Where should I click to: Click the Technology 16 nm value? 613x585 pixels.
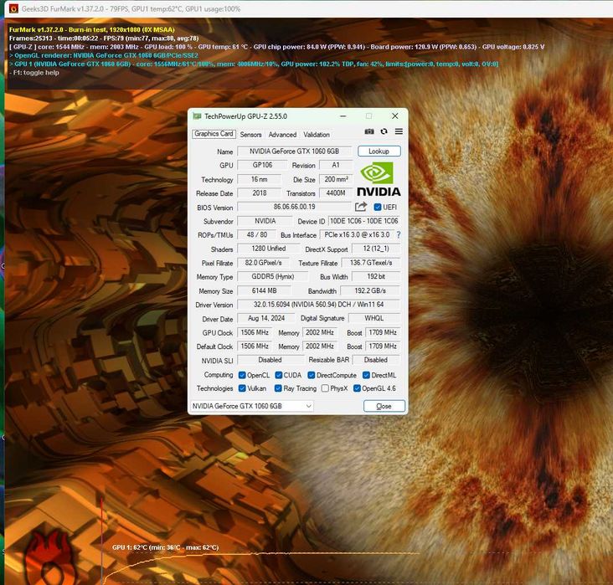point(260,179)
